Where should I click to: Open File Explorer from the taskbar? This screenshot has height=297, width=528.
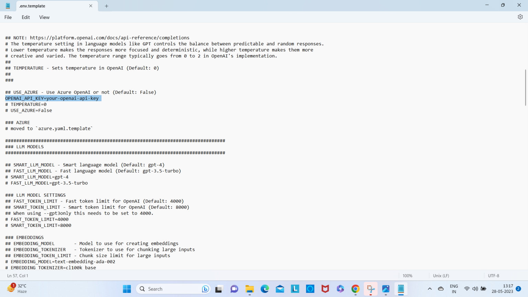tap(250, 289)
